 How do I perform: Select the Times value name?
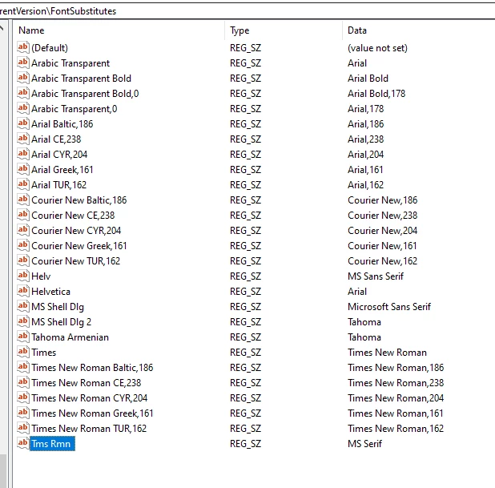pyautogui.click(x=43, y=353)
